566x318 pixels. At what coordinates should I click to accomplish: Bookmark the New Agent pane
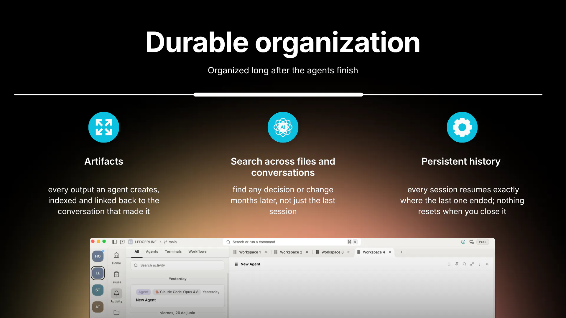pyautogui.click(x=449, y=264)
